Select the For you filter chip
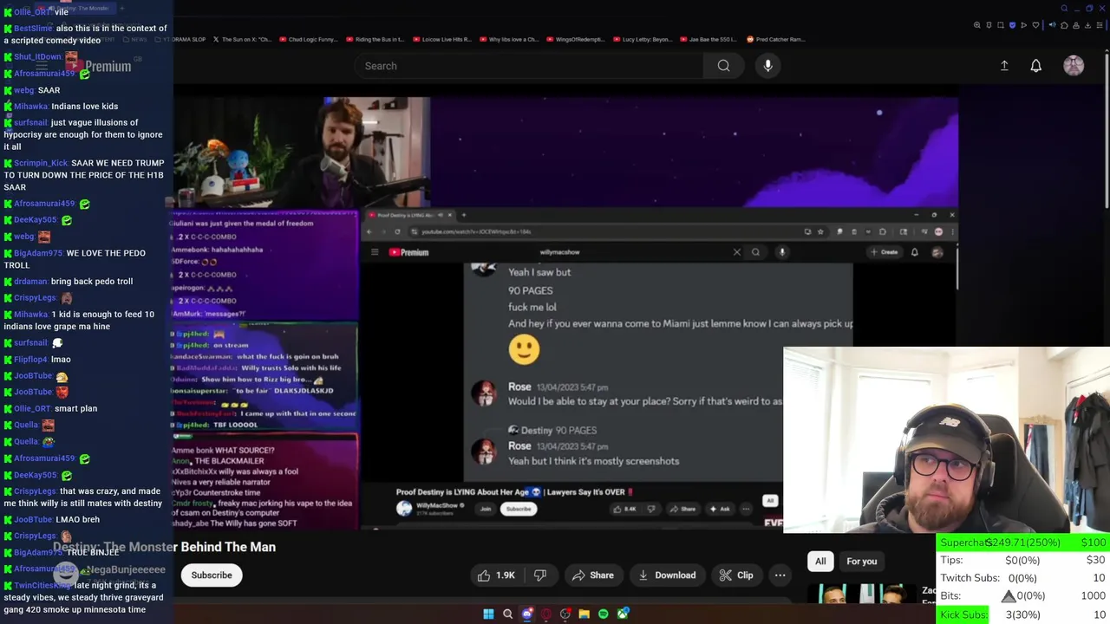1110x624 pixels. coord(861,562)
